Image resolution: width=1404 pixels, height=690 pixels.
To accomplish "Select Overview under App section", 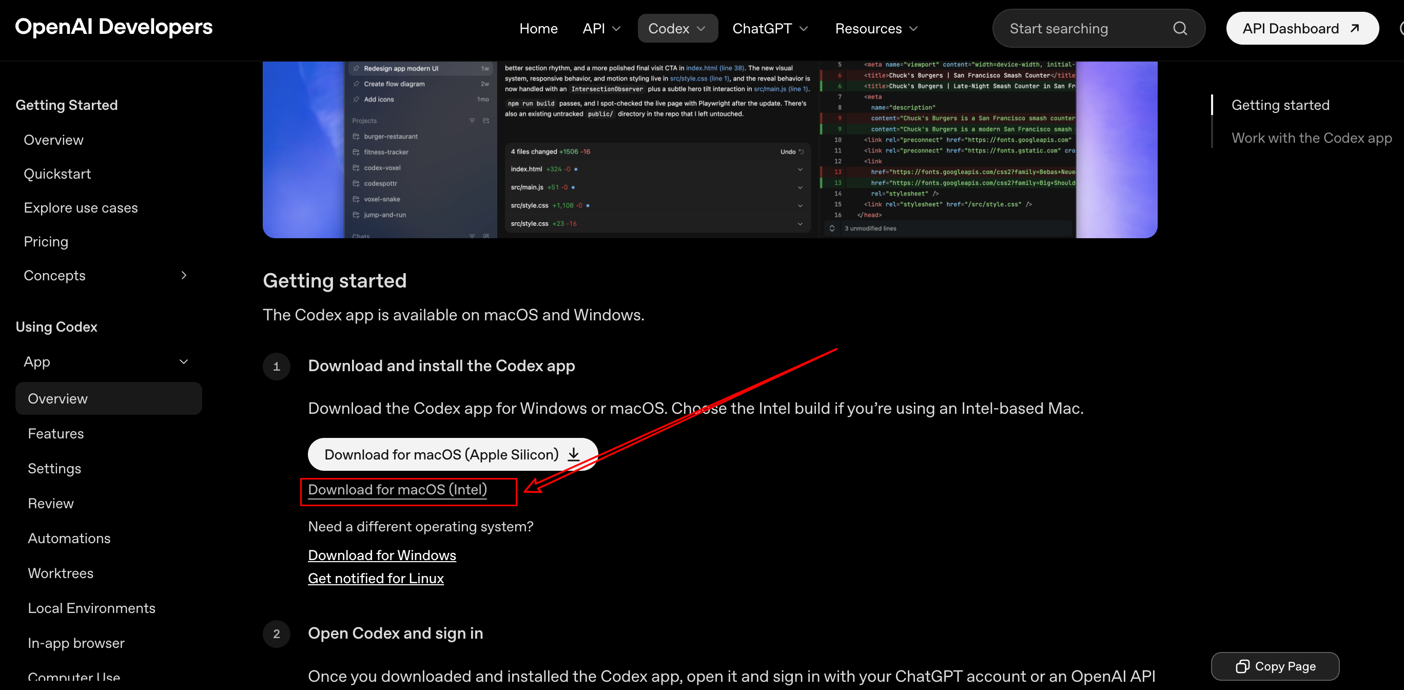I will pos(108,398).
